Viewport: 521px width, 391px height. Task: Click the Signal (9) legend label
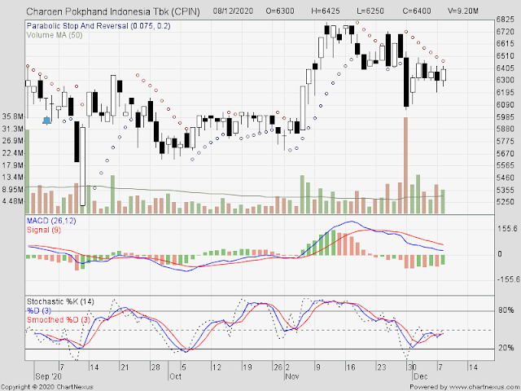[x=44, y=230]
